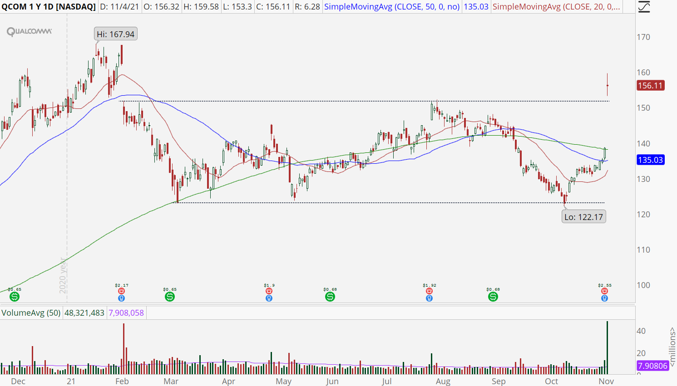Click the 100 price axis label

pyautogui.click(x=643, y=285)
